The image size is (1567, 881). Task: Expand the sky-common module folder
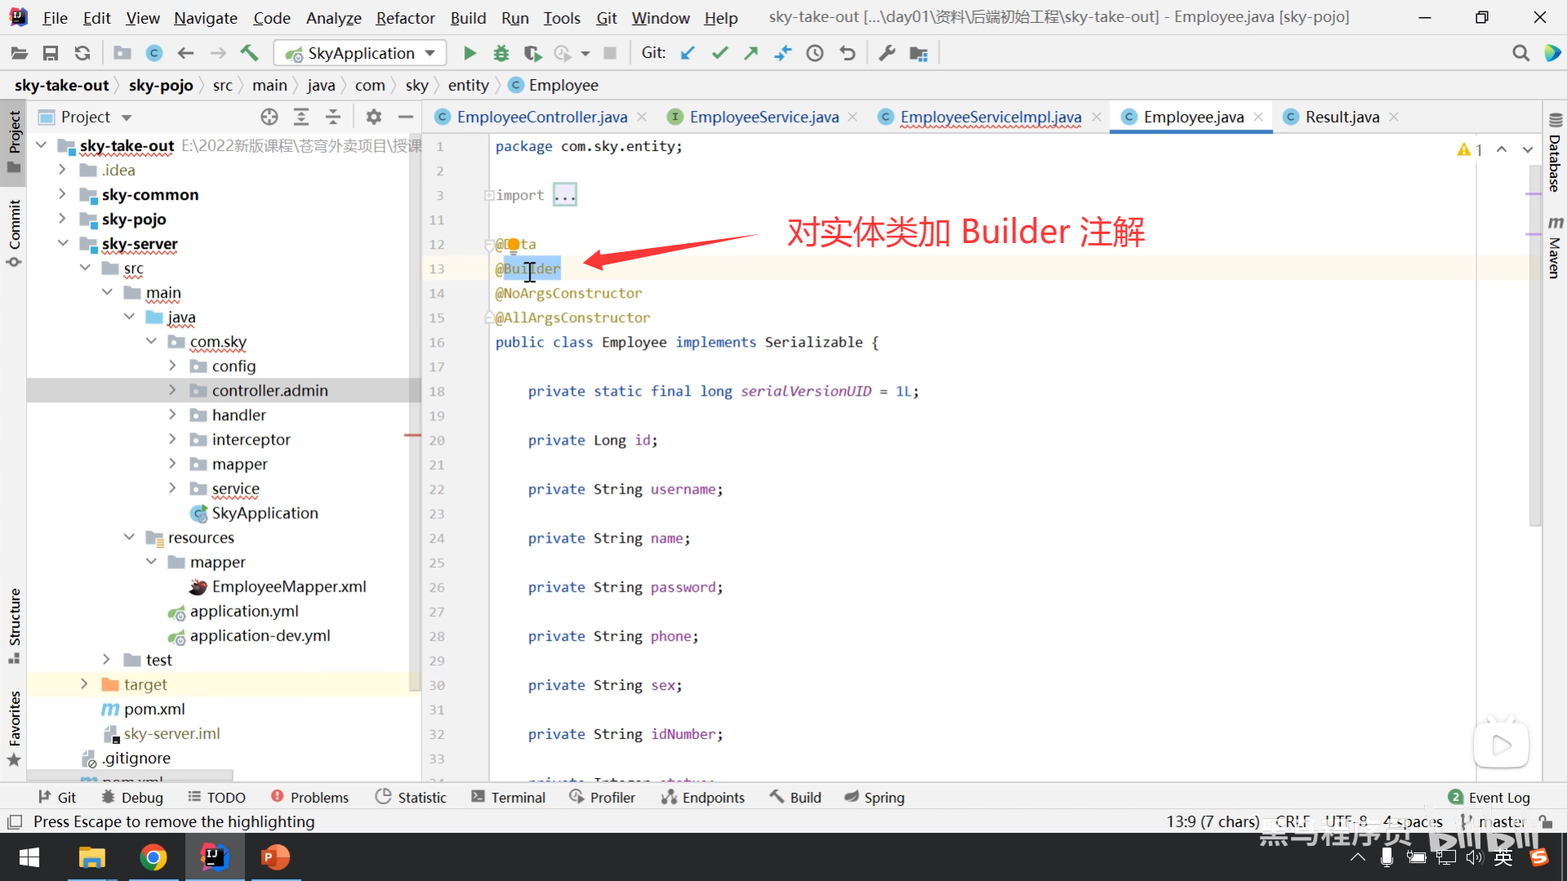click(x=62, y=194)
